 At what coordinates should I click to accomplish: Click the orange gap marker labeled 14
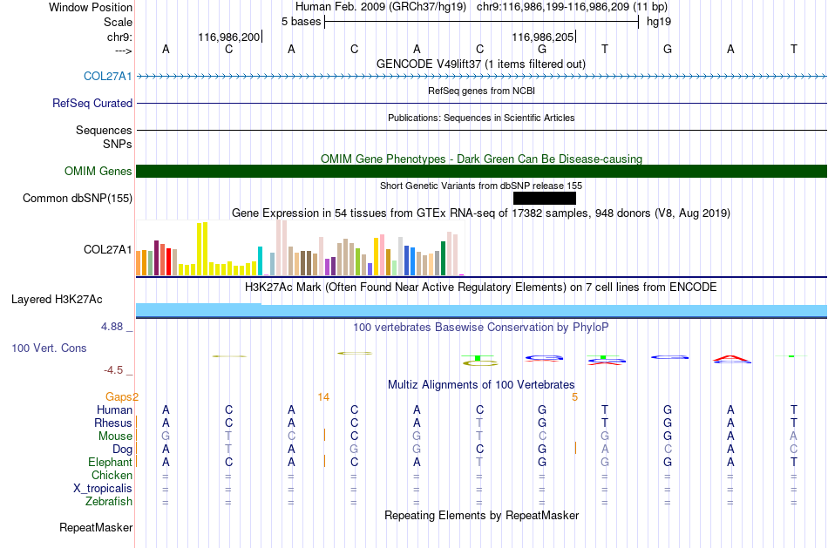coord(323,397)
